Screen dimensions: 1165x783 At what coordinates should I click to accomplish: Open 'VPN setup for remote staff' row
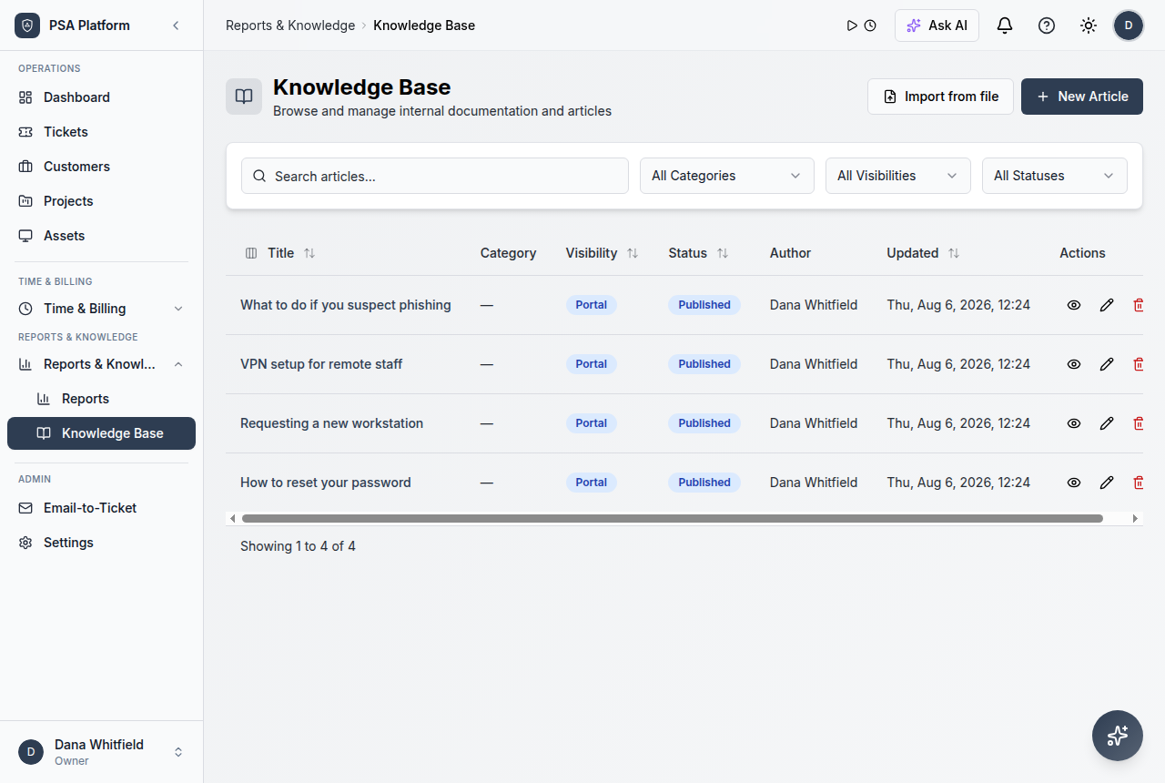(x=684, y=364)
